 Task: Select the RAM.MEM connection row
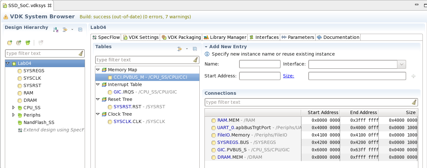point(311,120)
